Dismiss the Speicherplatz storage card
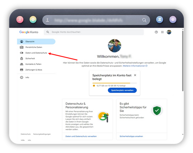Image resolution: width=193 pixels, height=153 pixels. (135, 75)
